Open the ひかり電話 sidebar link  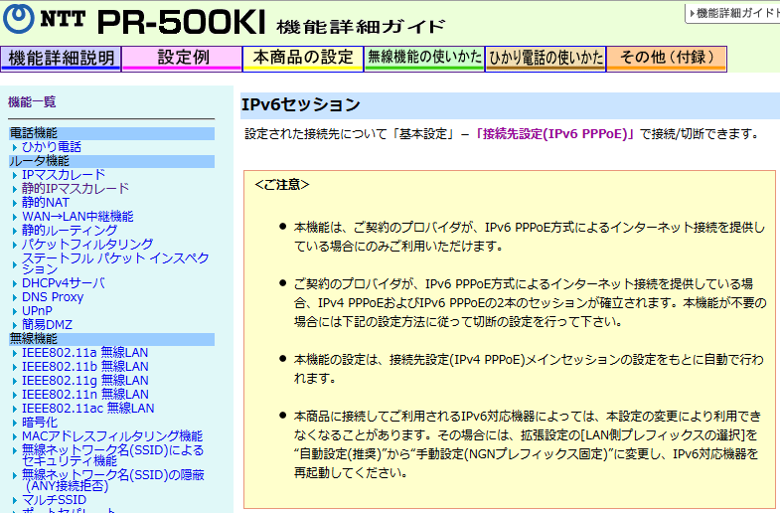(x=52, y=147)
